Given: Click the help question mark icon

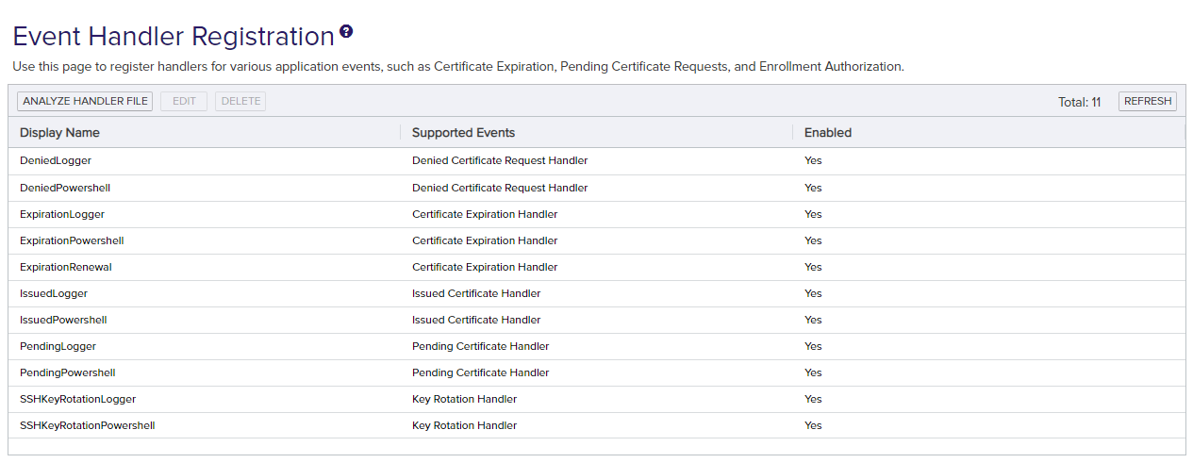Looking at the screenshot, I should [x=346, y=32].
